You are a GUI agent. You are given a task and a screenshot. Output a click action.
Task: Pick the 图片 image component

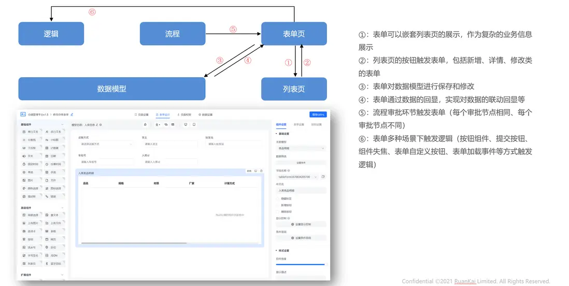pyautogui.click(x=31, y=180)
